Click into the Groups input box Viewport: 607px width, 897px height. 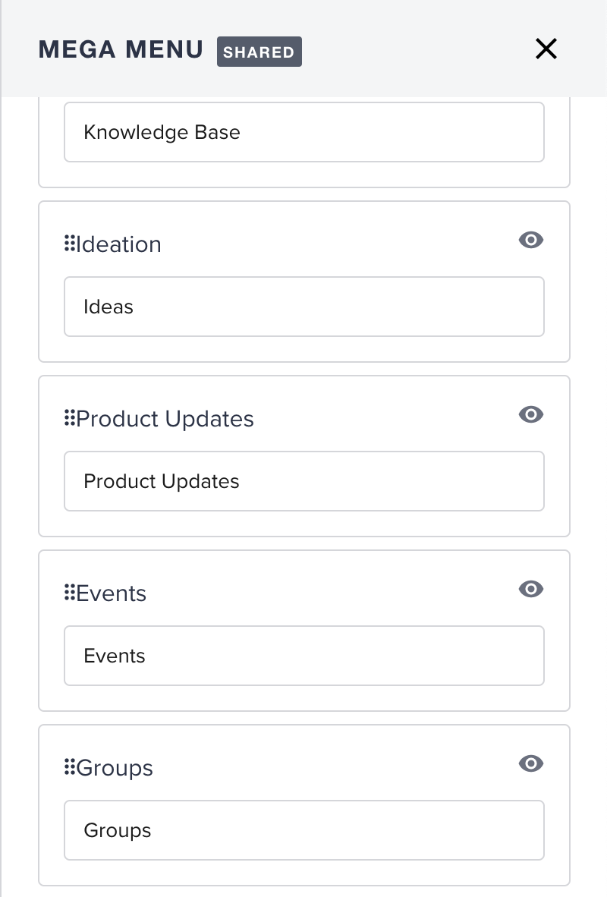[303, 830]
